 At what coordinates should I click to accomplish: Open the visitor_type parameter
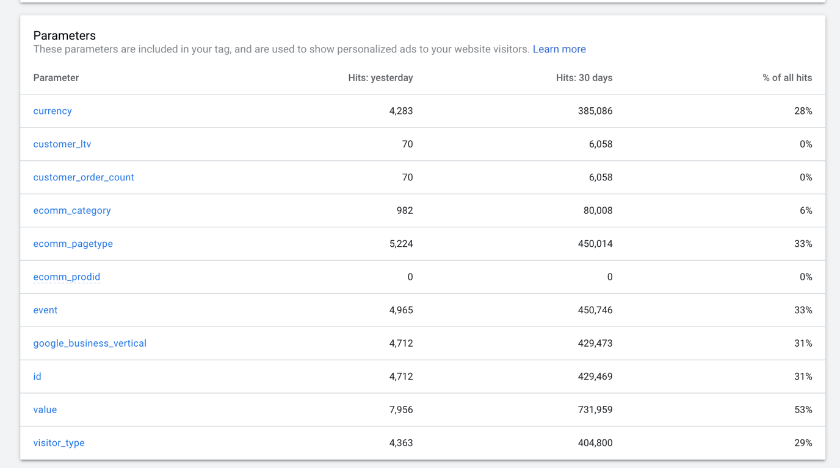pos(59,443)
